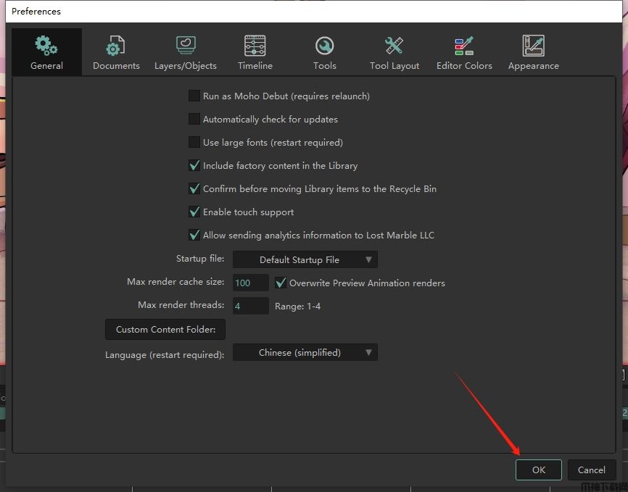Open the Documents preferences icon
This screenshot has height=492, width=628.
tap(116, 46)
